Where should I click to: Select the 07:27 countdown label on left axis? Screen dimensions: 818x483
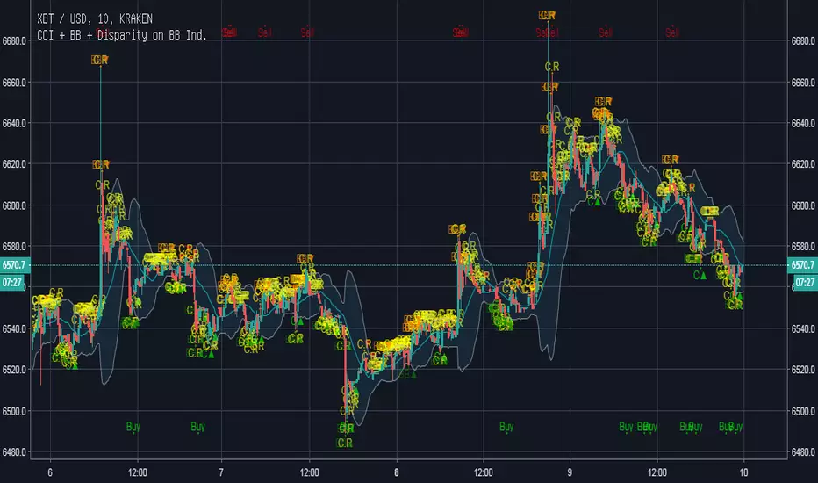[x=12, y=283]
